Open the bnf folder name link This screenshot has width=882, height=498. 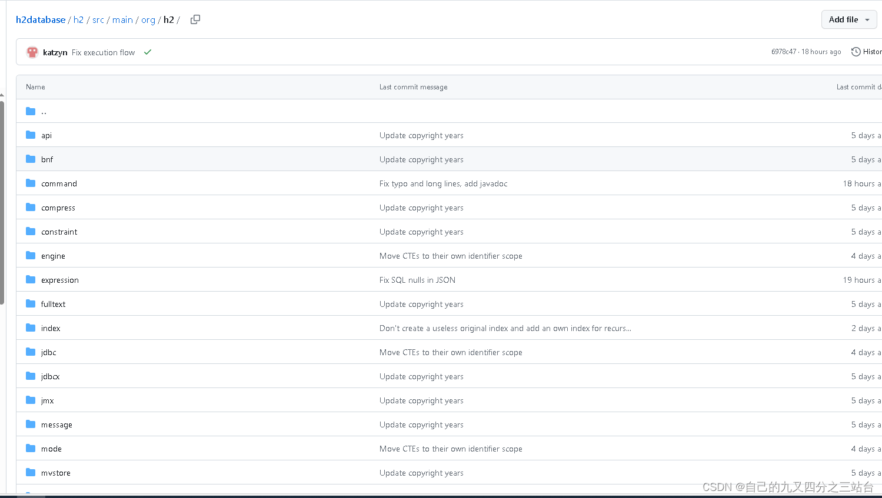pos(47,159)
